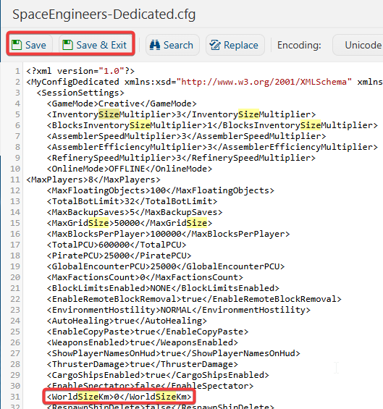Click the EnableRemoteBlockRemoval line

[x=194, y=299]
